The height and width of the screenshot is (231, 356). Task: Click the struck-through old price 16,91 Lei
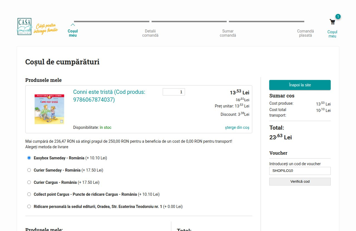click(x=243, y=99)
